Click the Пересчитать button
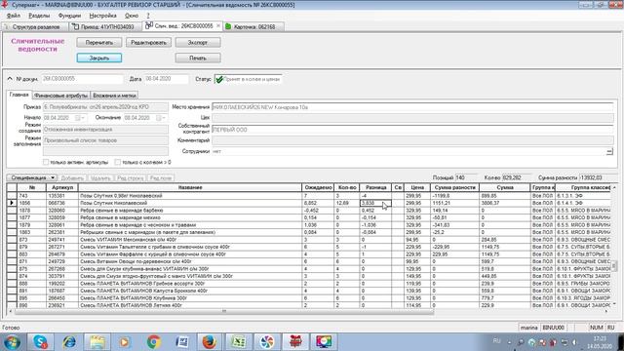 tap(99, 43)
